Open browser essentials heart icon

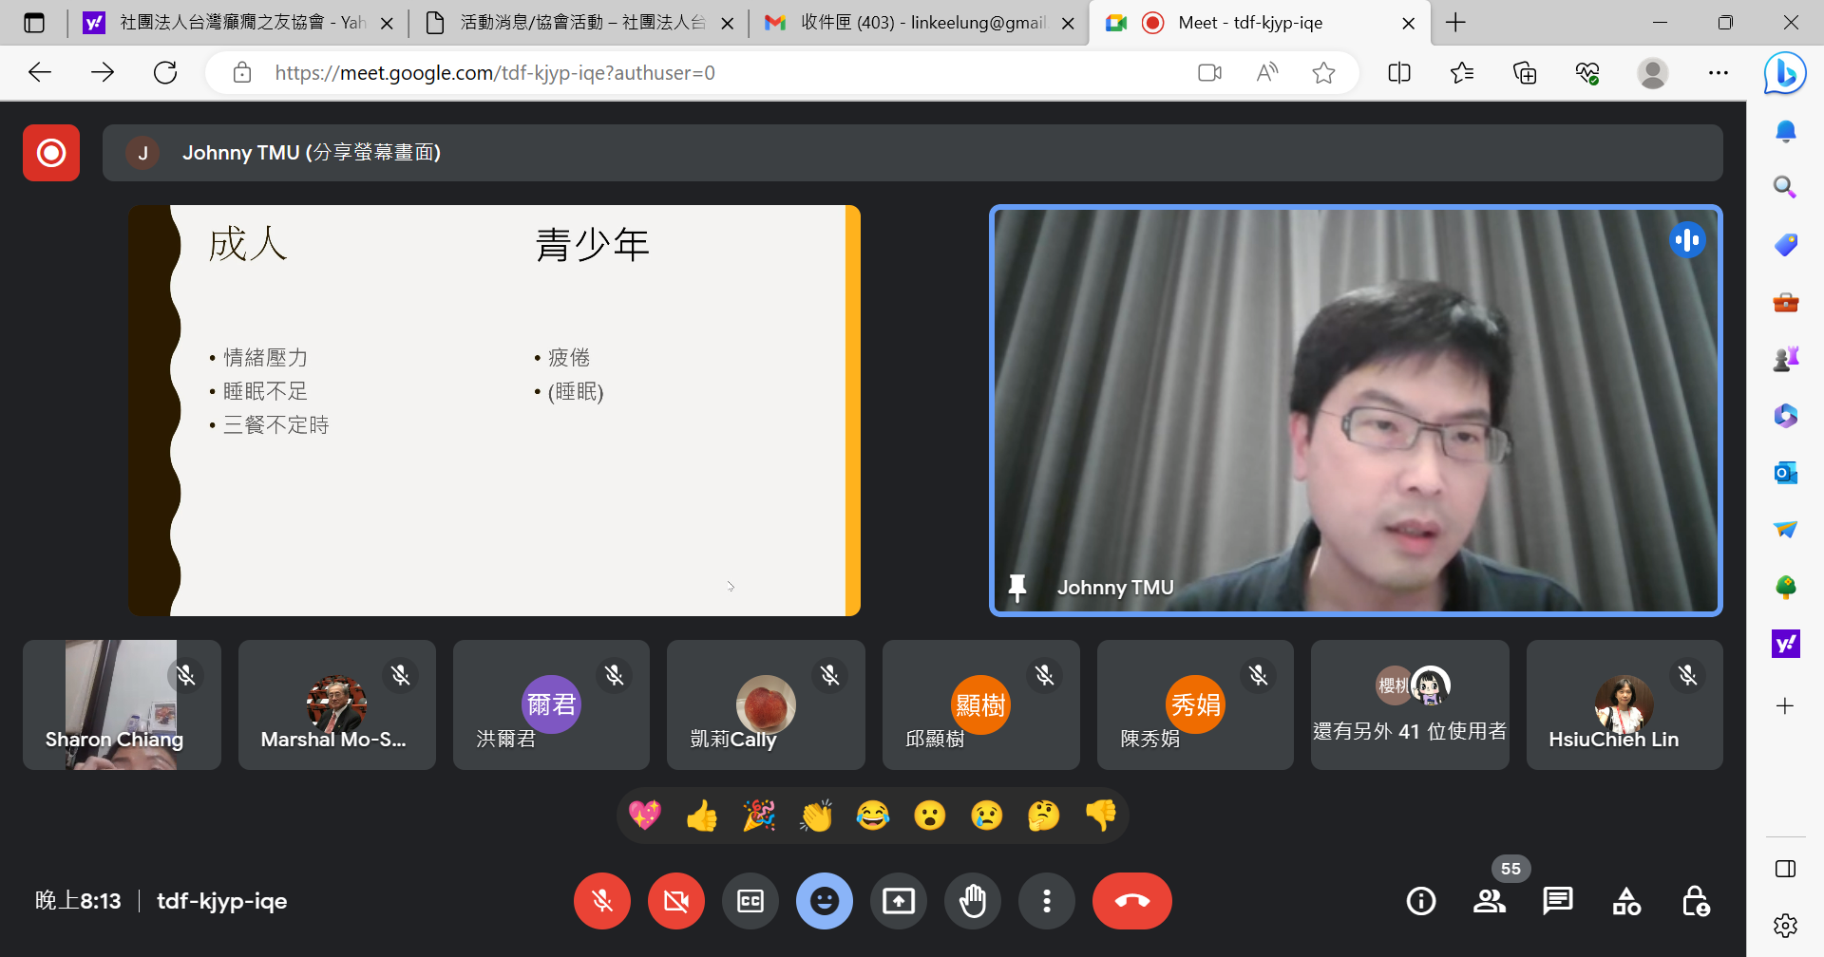1587,72
